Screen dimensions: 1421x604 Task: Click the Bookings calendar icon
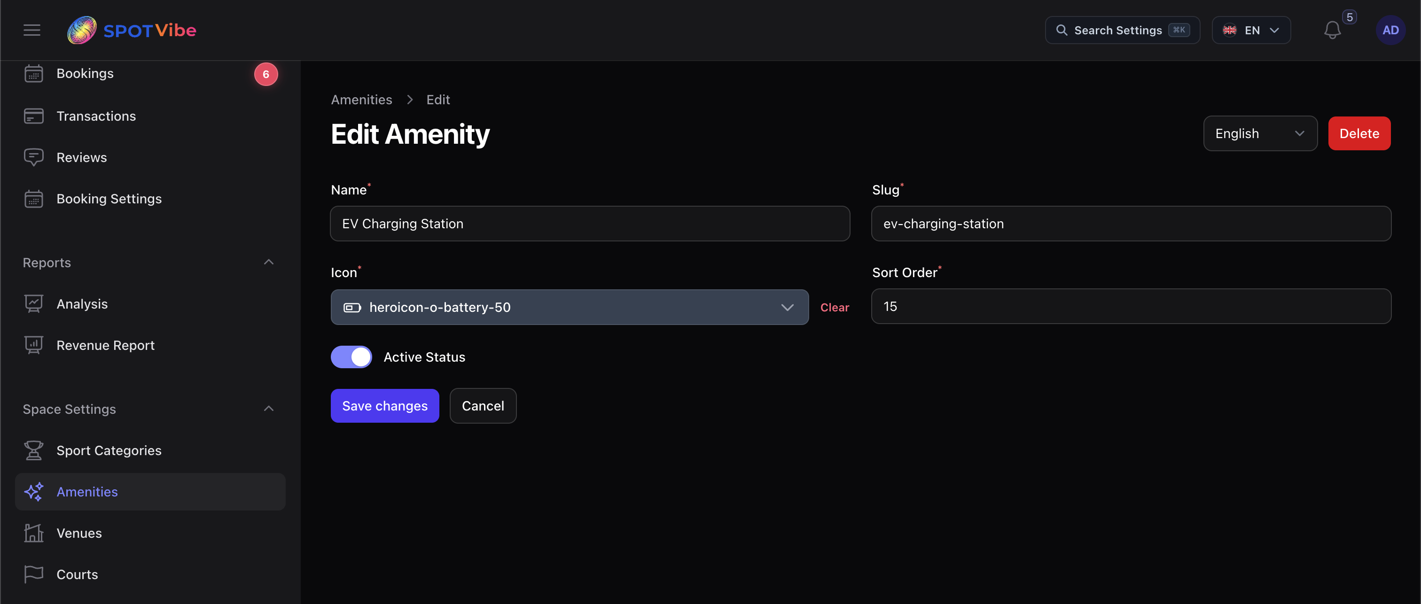click(x=34, y=73)
